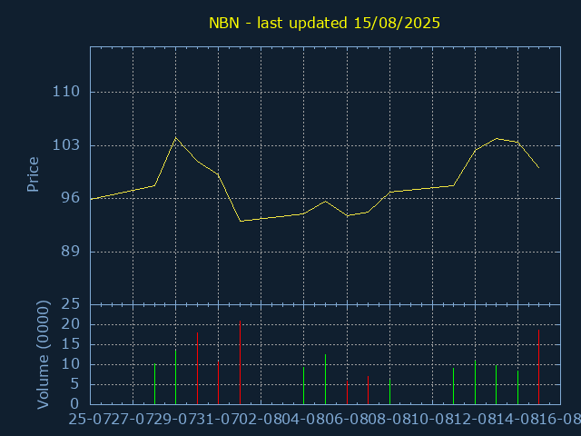The width and height of the screenshot is (581, 436).
Task: Click the 20 volume tick label
Action: [x=71, y=324]
